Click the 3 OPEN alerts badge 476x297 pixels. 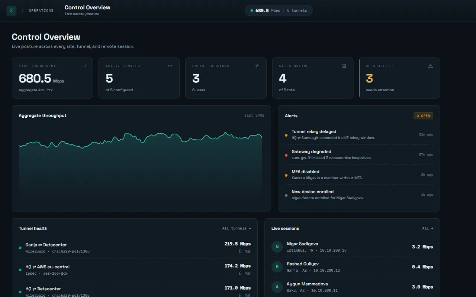423,116
